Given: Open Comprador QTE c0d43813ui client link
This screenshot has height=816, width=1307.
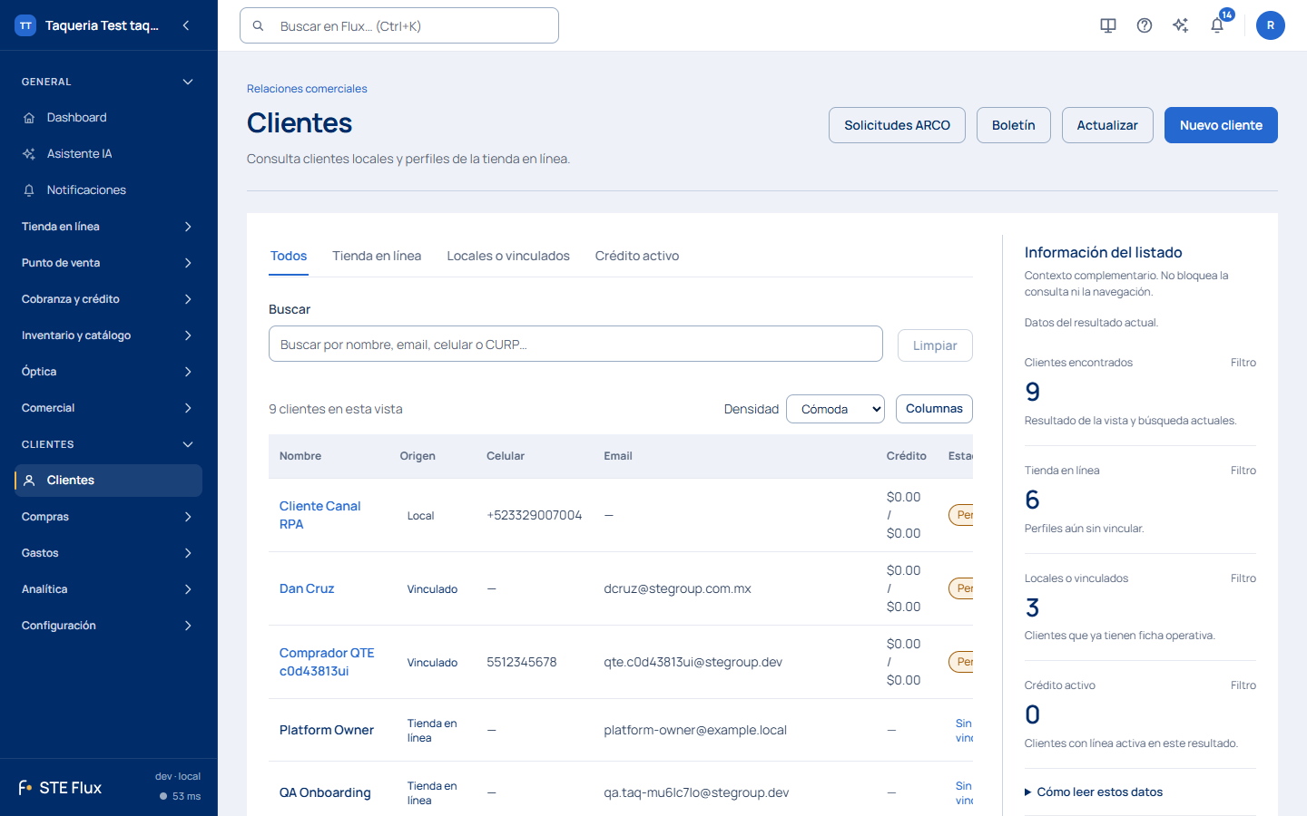Looking at the screenshot, I should pos(327,662).
